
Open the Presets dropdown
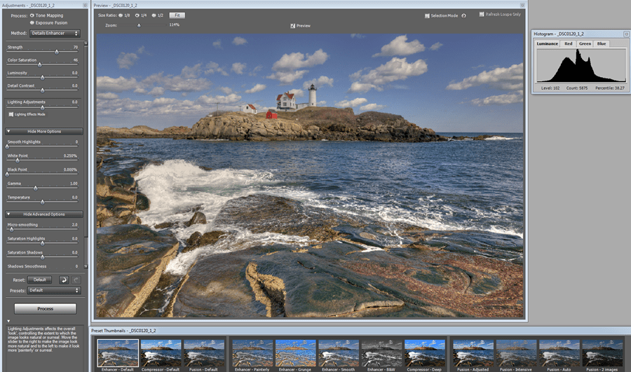tap(54, 290)
